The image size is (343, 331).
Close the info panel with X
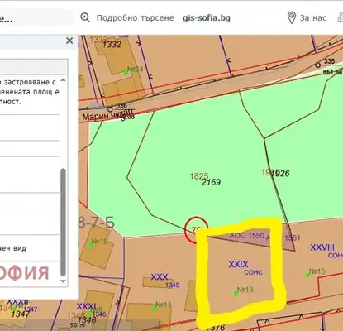click(x=69, y=41)
